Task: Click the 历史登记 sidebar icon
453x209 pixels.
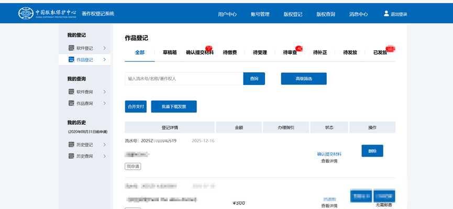Action: 71,145
